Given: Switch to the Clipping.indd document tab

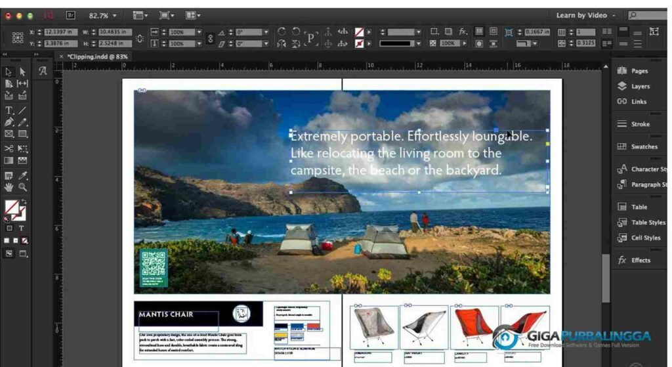Looking at the screenshot, I should [x=98, y=56].
